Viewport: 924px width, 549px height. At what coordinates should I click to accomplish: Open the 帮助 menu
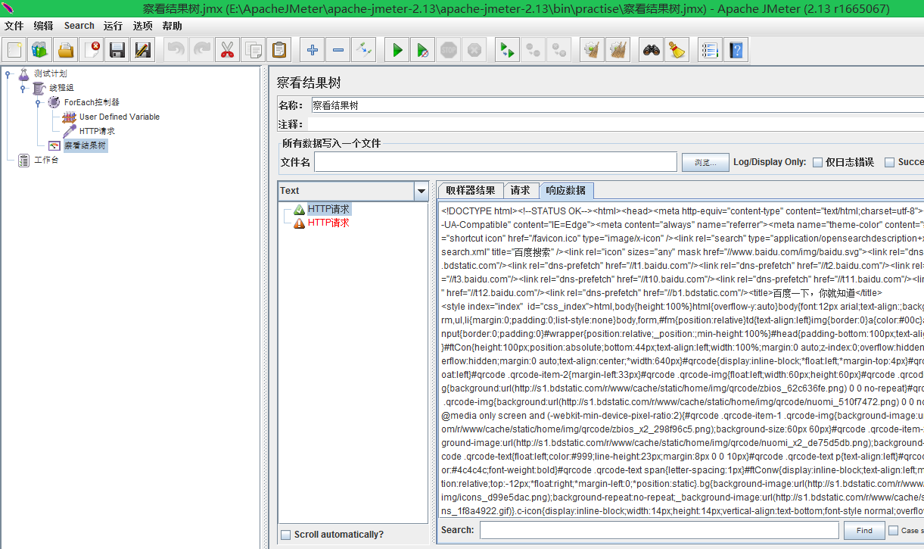[173, 26]
